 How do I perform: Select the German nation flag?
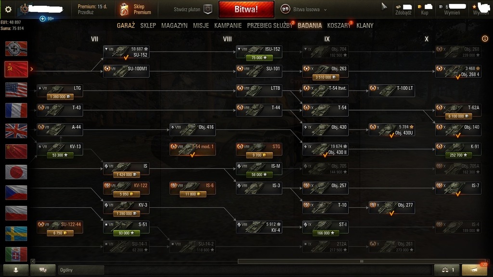[x=16, y=49]
